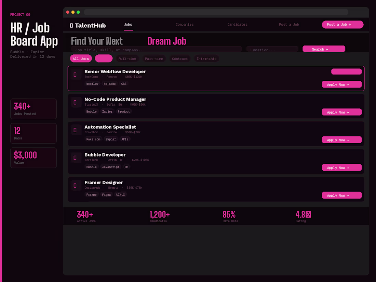Viewport: 376px width, 282px height.
Task: Click the job icon on No-Code Product Manager listing
Action: (x=76, y=102)
